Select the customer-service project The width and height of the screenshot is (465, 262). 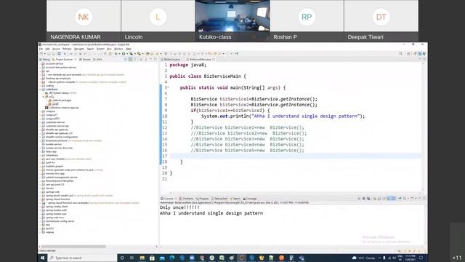tap(55, 122)
